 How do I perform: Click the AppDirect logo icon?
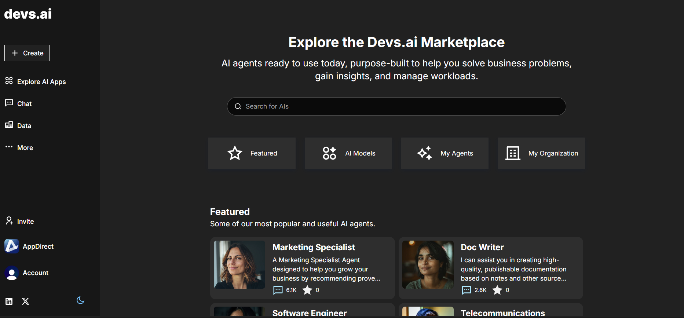coord(12,246)
